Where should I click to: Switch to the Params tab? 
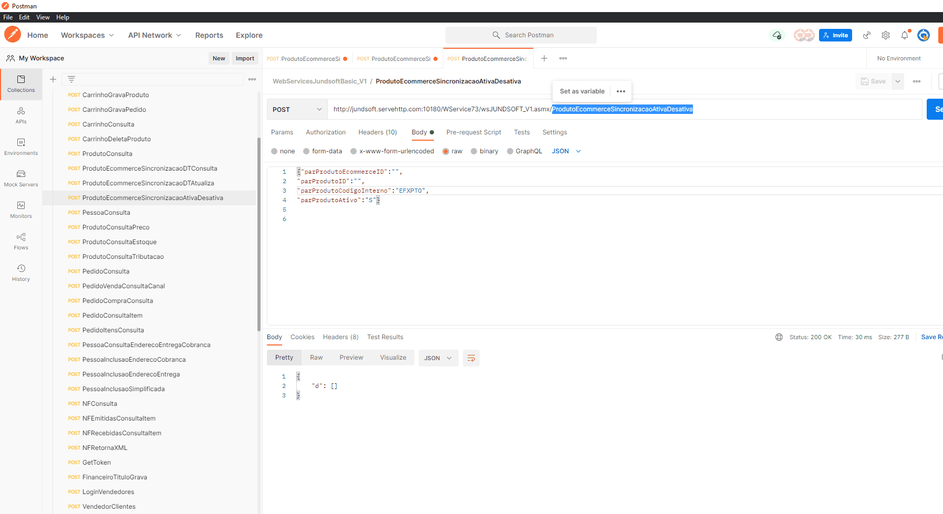pos(282,132)
